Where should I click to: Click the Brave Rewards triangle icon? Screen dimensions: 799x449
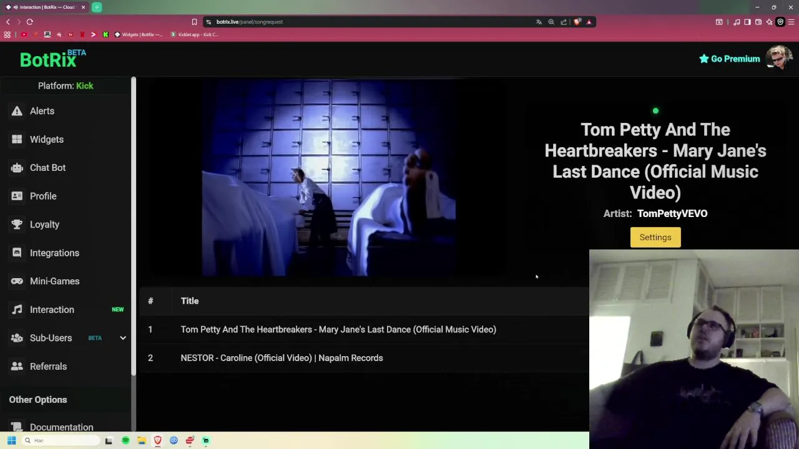click(589, 22)
